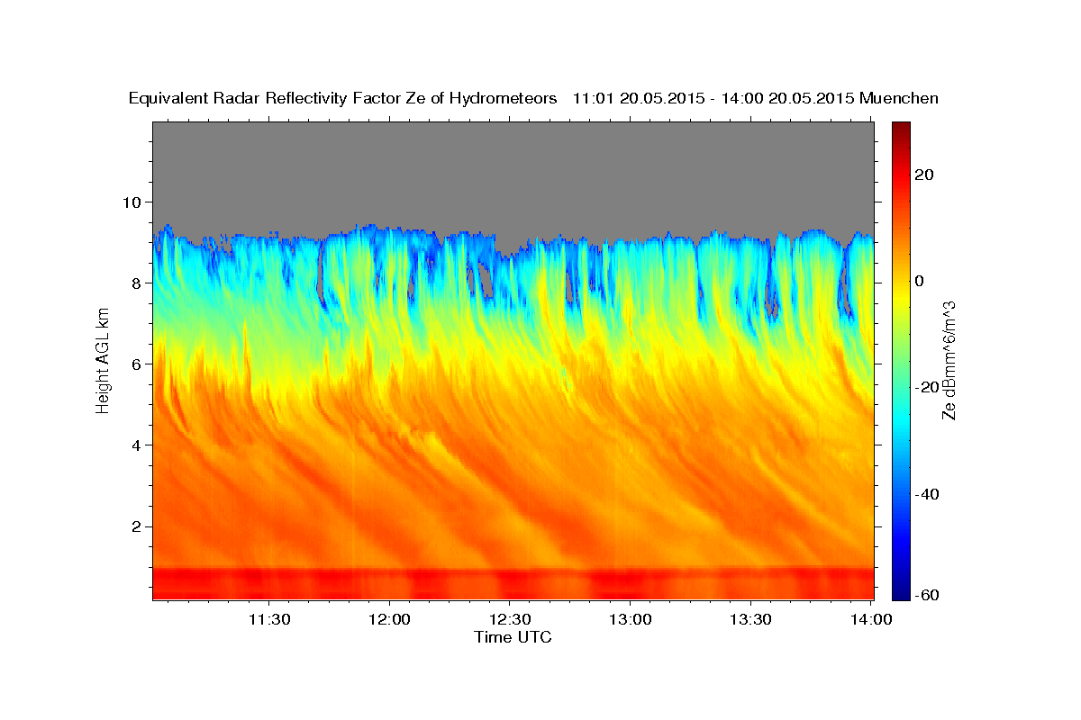Image resolution: width=1081 pixels, height=720 pixels.
Task: Pick the dark blue bottom of the colorbar
Action: (x=901, y=594)
